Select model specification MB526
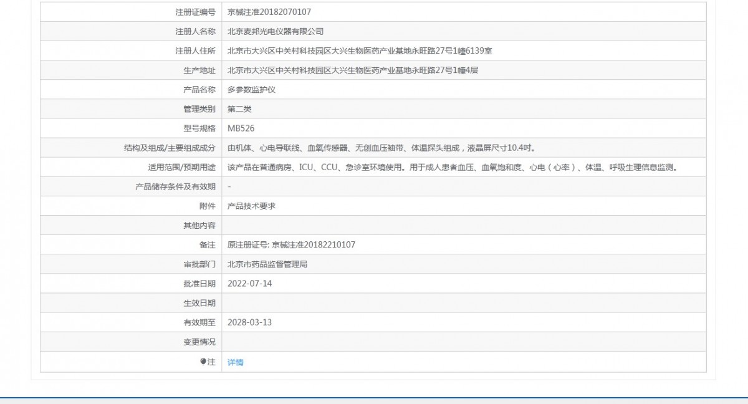The width and height of the screenshot is (748, 404). [x=241, y=128]
